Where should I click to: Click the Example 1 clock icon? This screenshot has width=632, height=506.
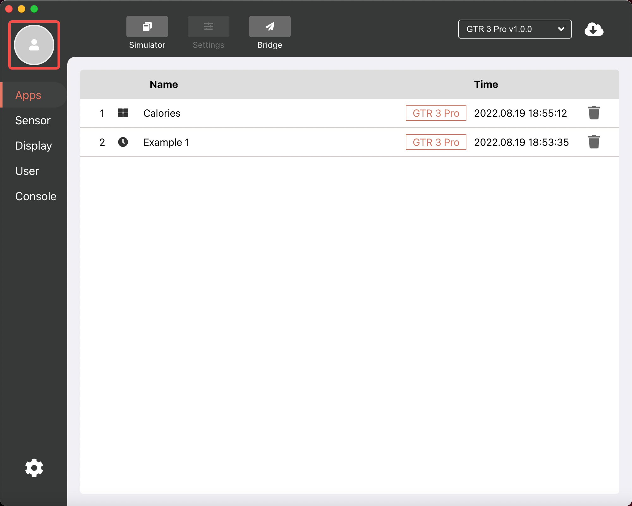123,142
